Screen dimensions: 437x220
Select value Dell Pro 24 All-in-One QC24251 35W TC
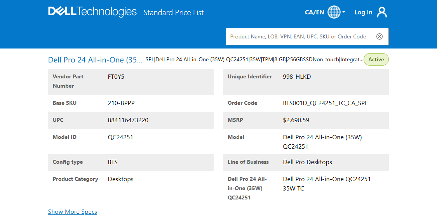pos(327,184)
